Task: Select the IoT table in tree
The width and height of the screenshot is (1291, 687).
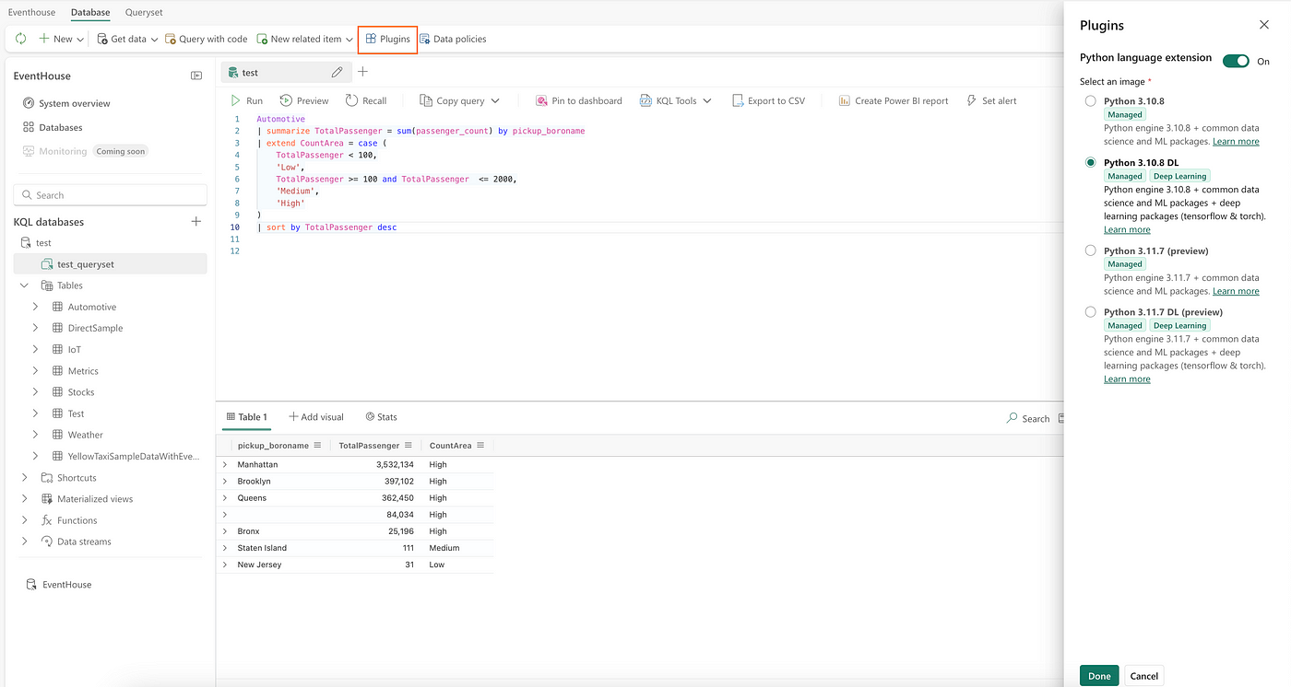Action: click(x=75, y=349)
